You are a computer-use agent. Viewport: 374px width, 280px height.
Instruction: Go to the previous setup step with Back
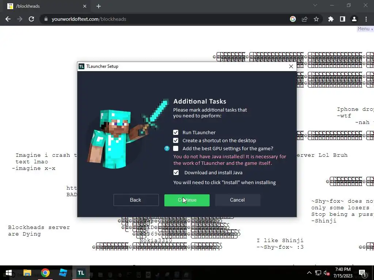[136, 200]
